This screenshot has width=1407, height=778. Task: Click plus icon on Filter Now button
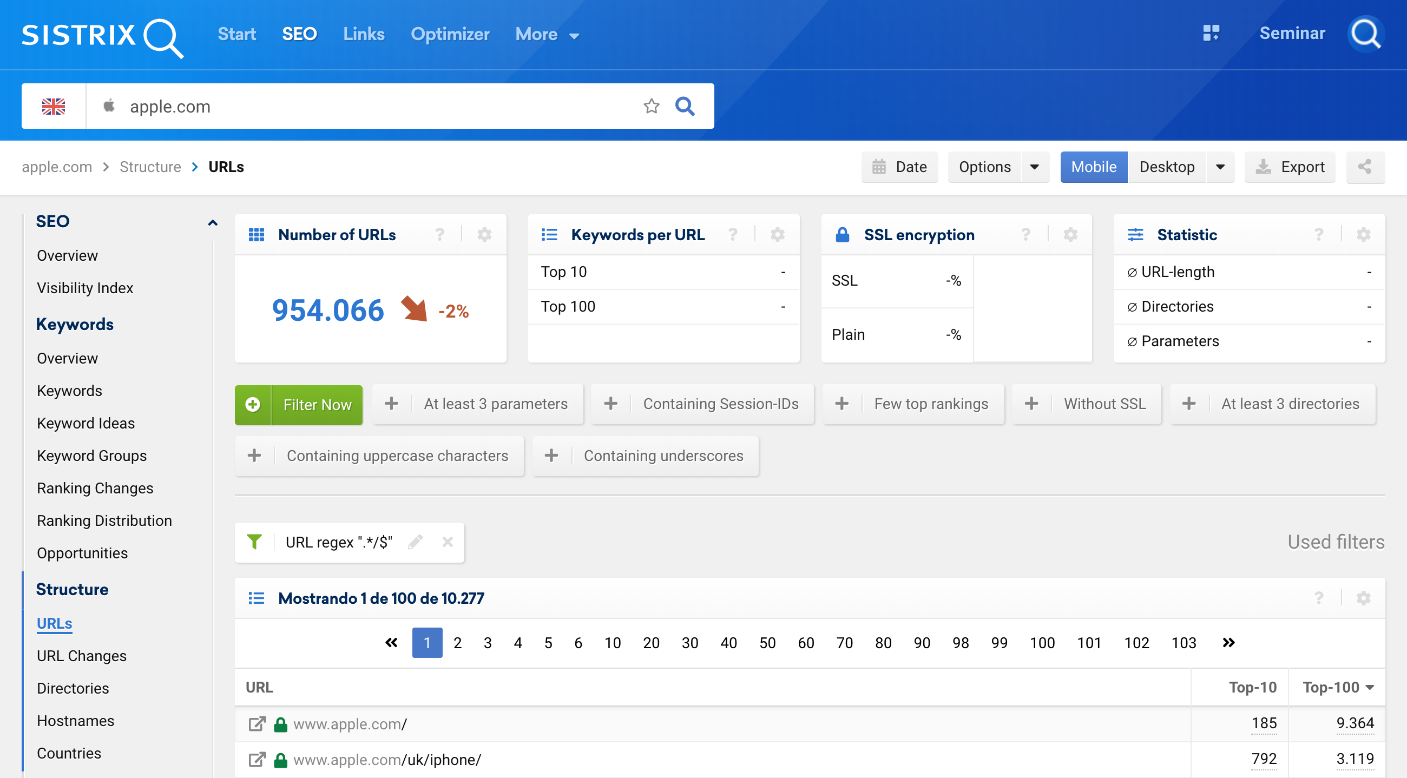click(x=252, y=405)
